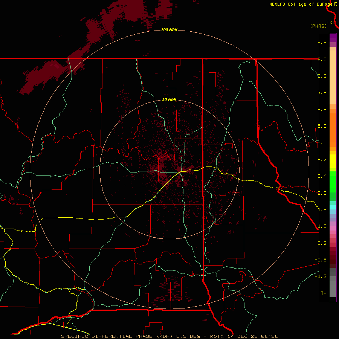
Task: Click the 1.8 scale value
Action: (x=322, y=210)
